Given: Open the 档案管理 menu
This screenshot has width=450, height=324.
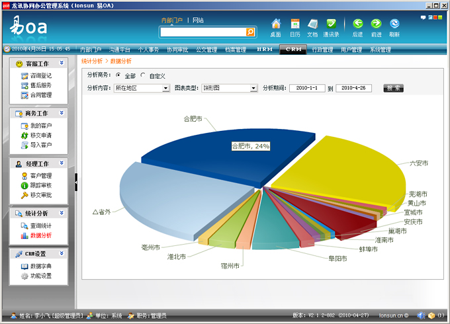Looking at the screenshot, I should click(x=236, y=50).
